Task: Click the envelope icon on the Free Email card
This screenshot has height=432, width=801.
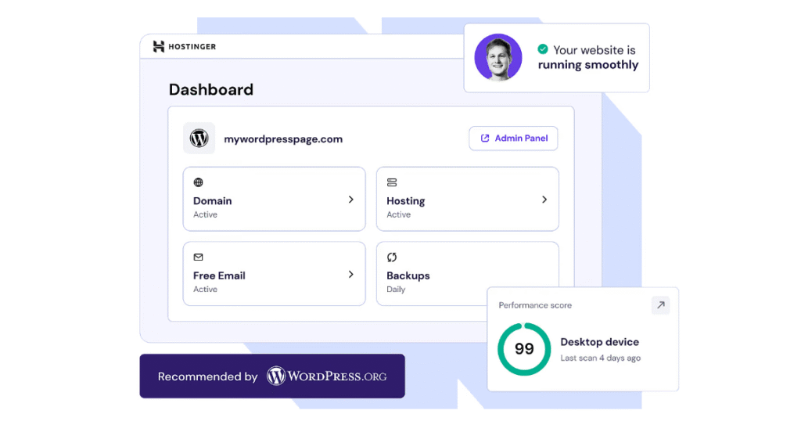Action: coord(198,257)
